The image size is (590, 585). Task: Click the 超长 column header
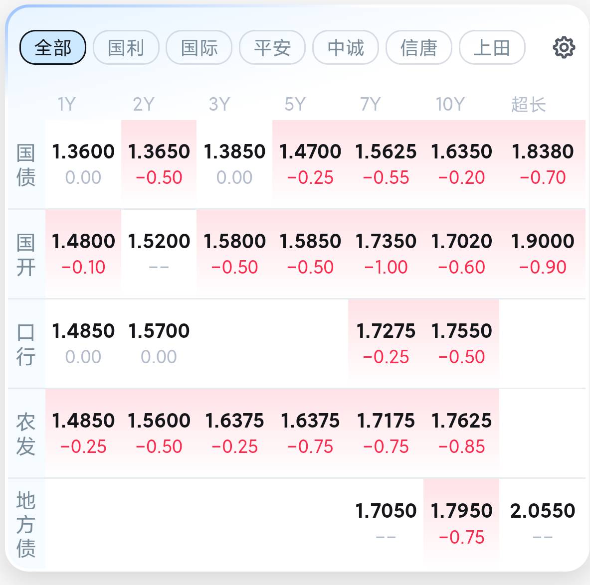[528, 104]
